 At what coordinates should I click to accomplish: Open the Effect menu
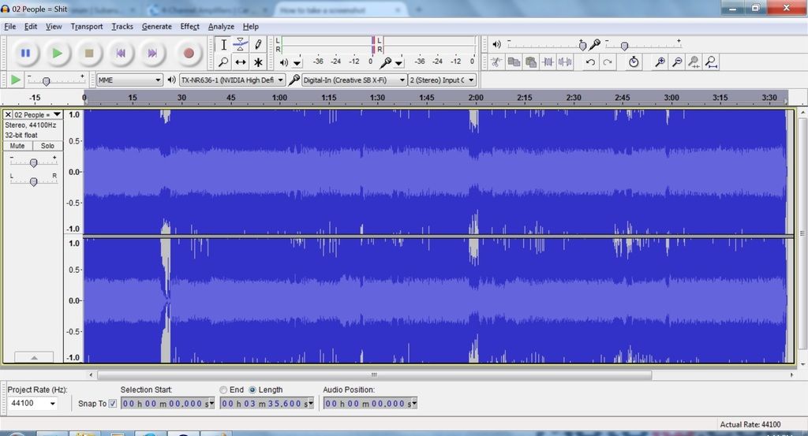point(189,27)
